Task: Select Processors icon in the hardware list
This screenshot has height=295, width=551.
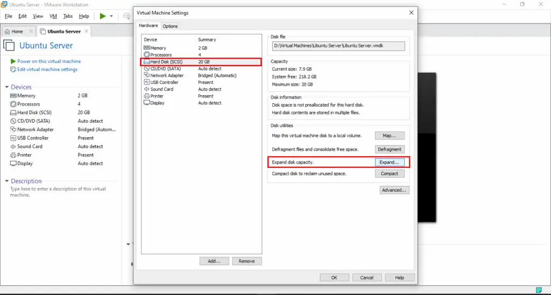Action: pos(147,54)
